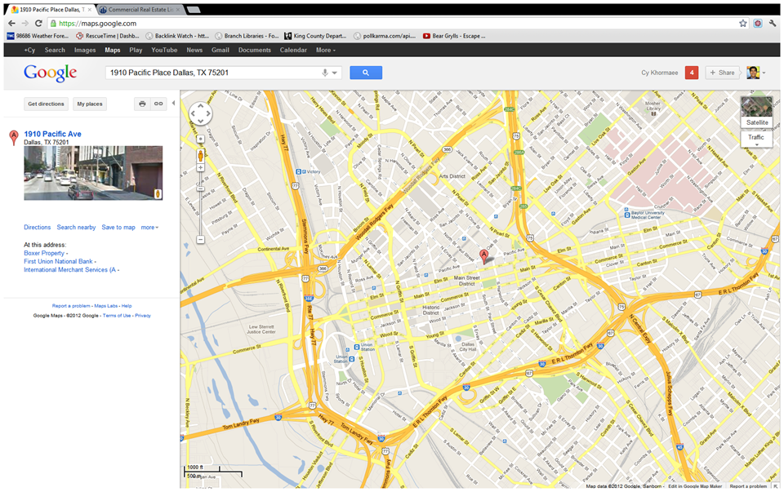Open the Chrome wrench settings menu

[773, 24]
